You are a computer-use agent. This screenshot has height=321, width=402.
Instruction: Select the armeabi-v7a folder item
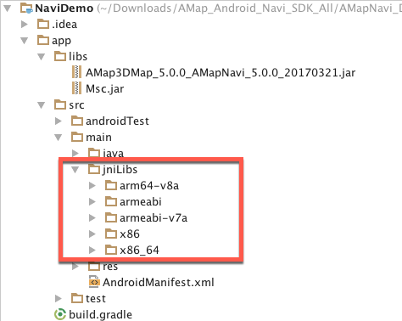pos(146,217)
